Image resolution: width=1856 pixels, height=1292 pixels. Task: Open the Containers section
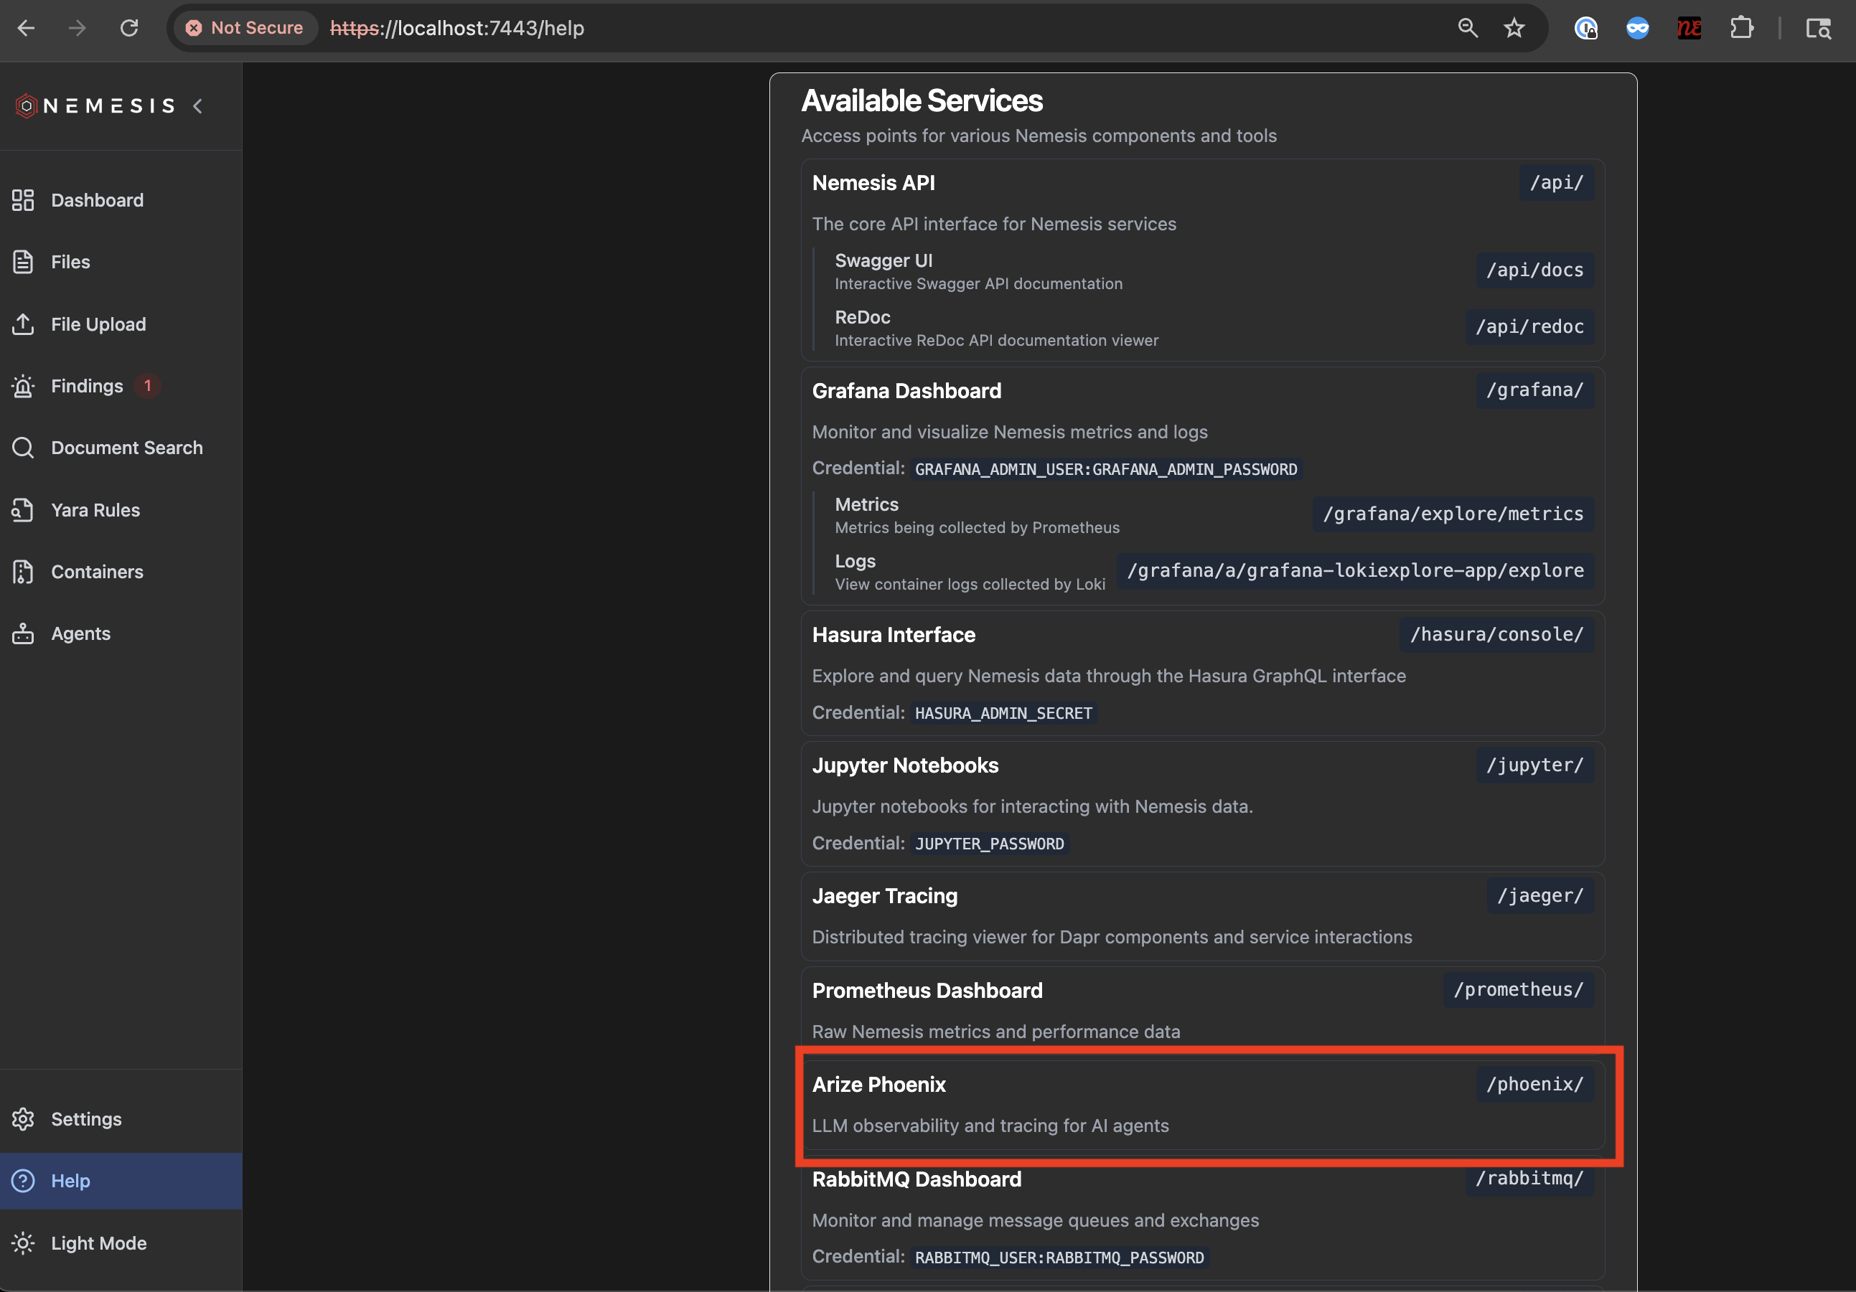(96, 571)
